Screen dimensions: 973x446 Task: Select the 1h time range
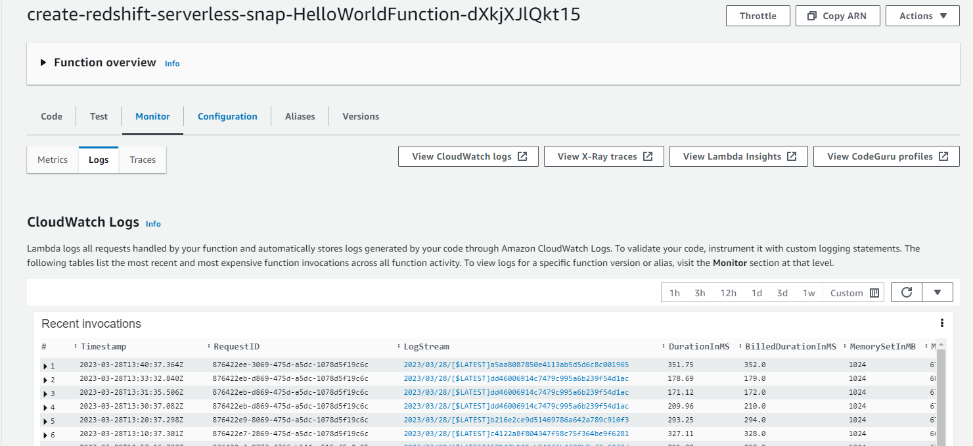pyautogui.click(x=674, y=293)
